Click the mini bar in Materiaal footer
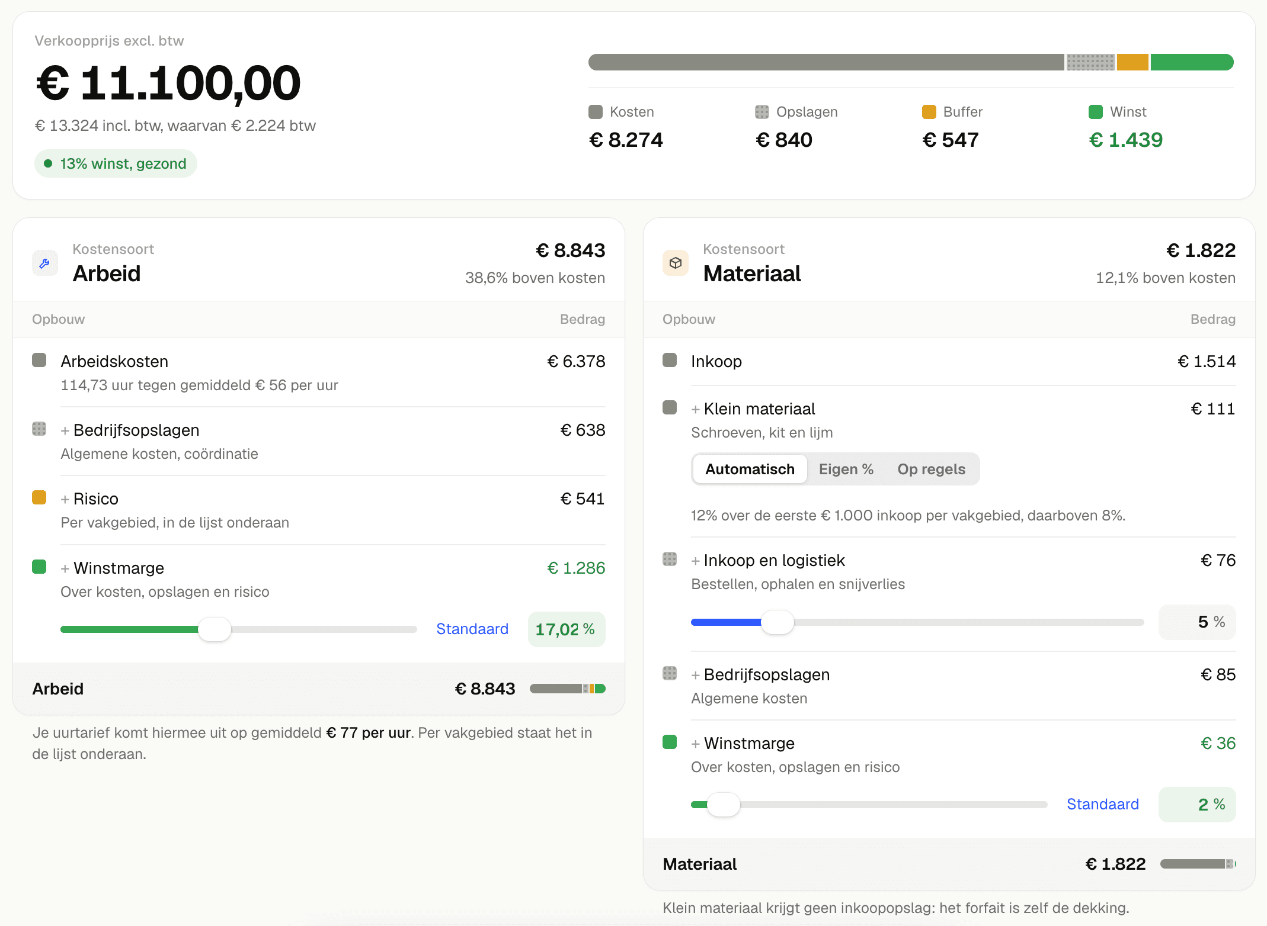 click(1198, 864)
